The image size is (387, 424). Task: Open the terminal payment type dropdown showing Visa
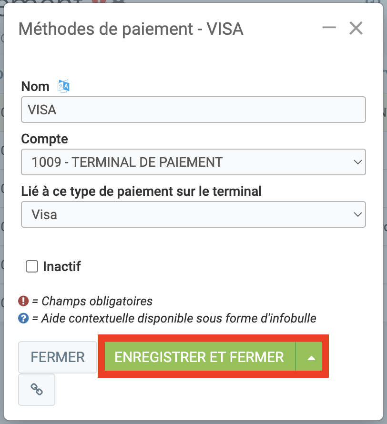click(x=193, y=214)
